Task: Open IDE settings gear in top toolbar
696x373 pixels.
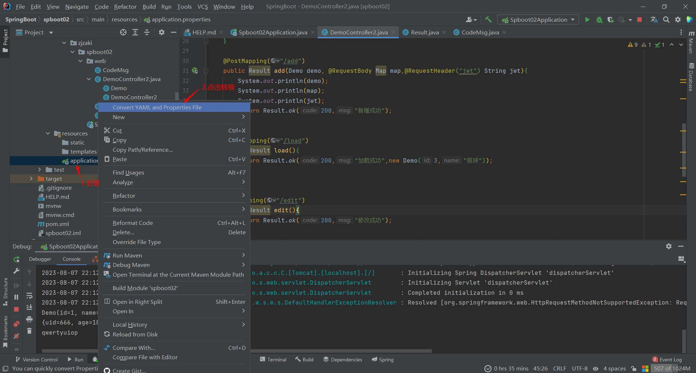Action: pos(678,20)
